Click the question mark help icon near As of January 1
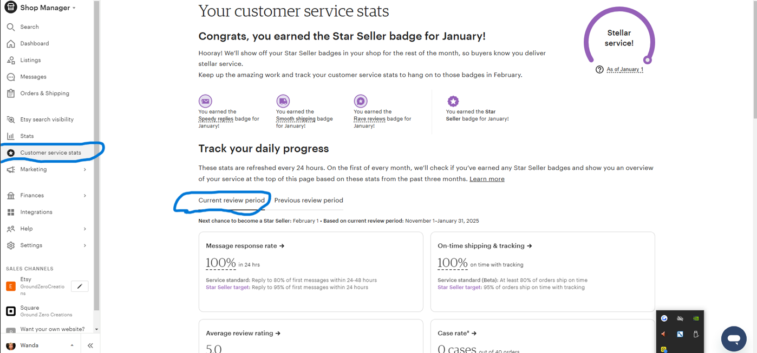This screenshot has width=757, height=353. tap(599, 70)
